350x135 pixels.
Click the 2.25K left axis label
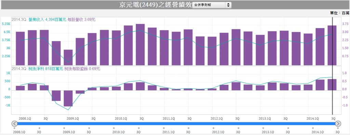point(6,56)
